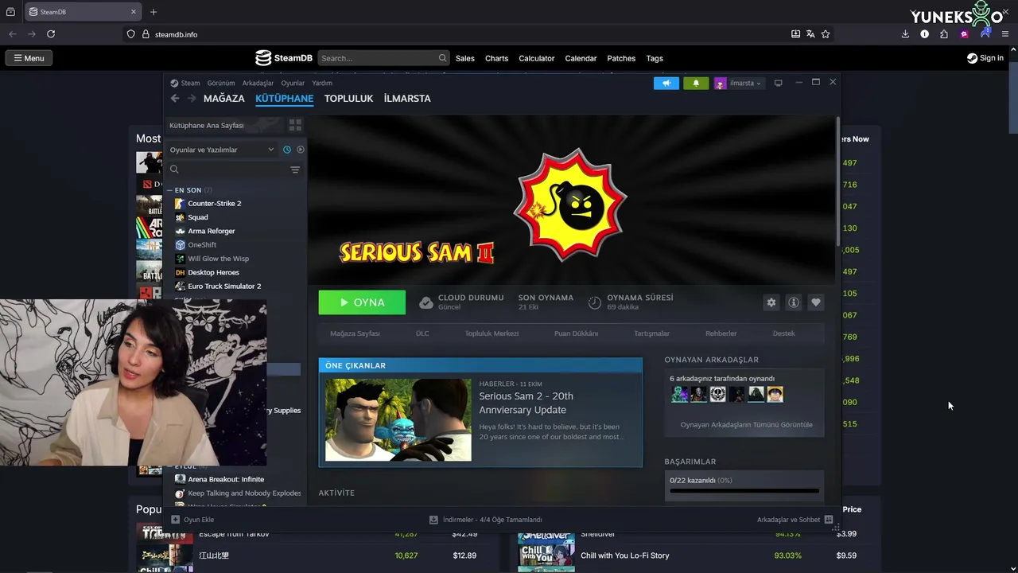
Task: Switch library to collections grid view icon
Action: point(295,126)
